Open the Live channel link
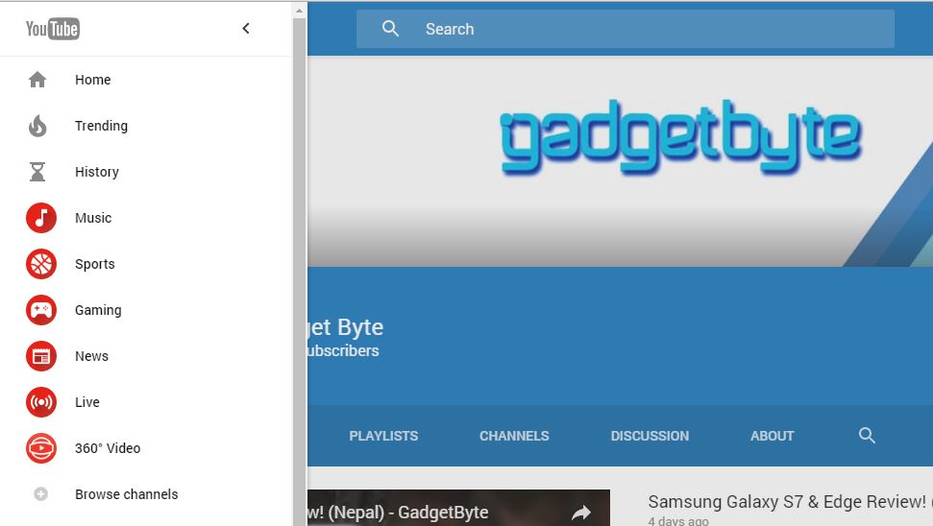The image size is (933, 526). tap(87, 402)
